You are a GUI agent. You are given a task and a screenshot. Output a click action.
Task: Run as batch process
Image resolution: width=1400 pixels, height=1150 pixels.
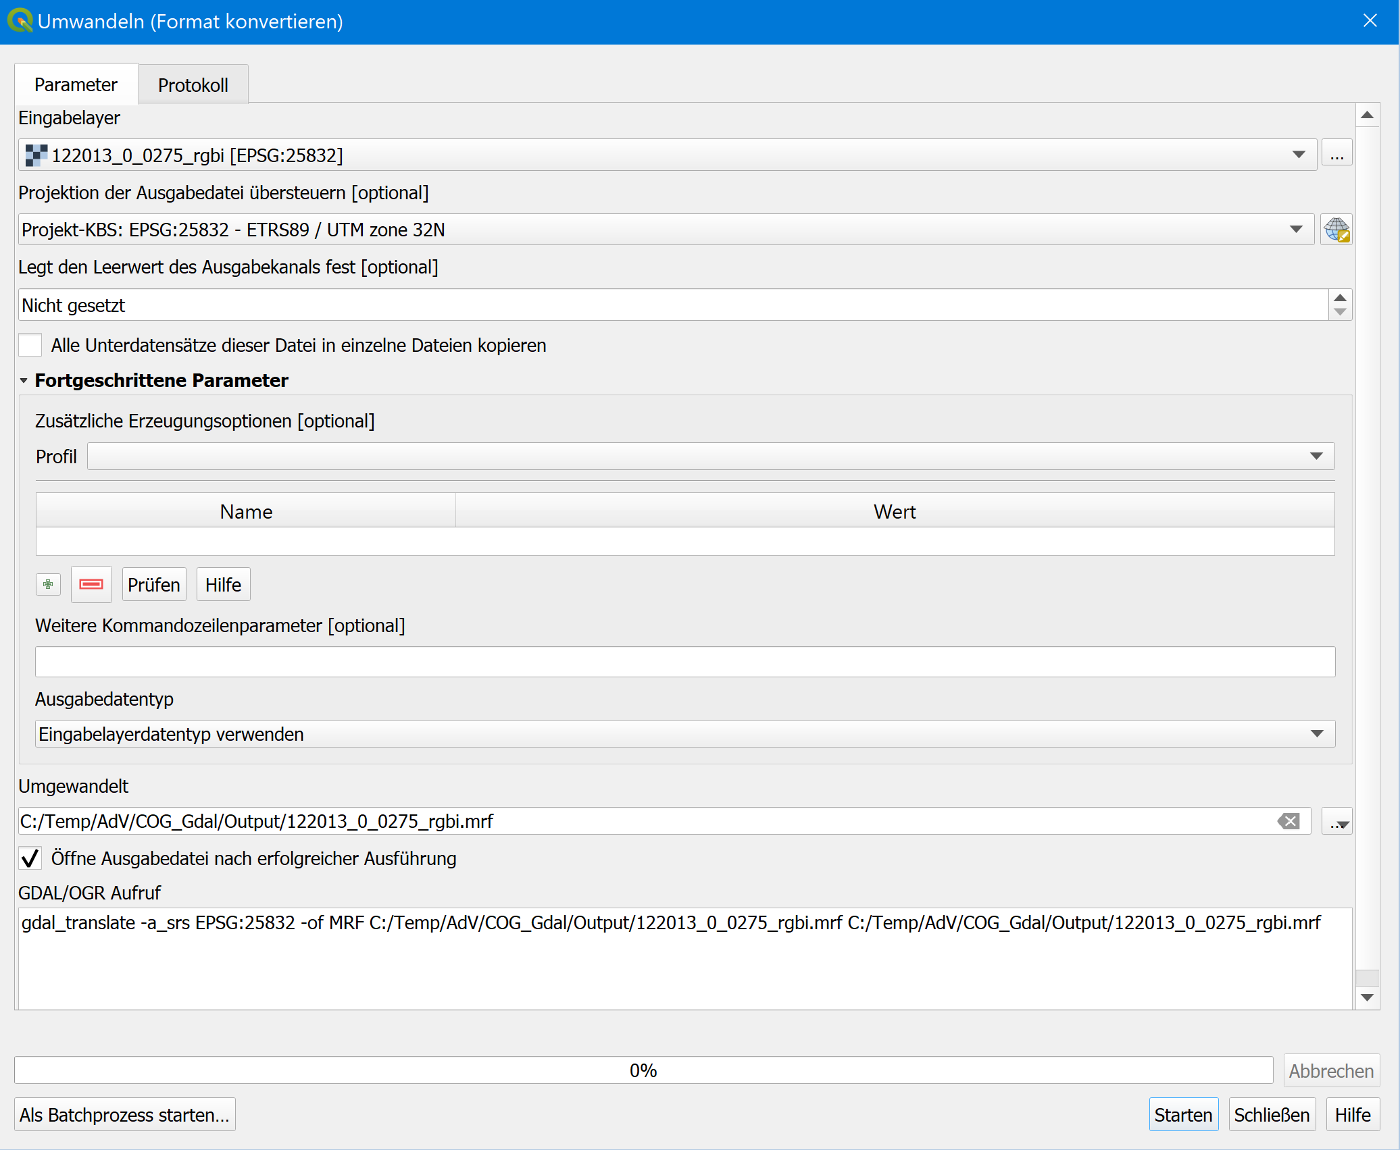[x=124, y=1114]
